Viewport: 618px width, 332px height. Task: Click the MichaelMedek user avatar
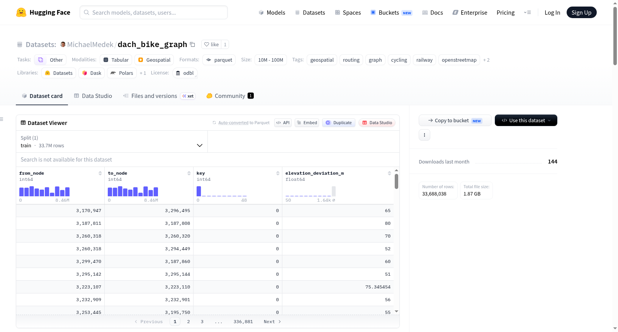63,44
